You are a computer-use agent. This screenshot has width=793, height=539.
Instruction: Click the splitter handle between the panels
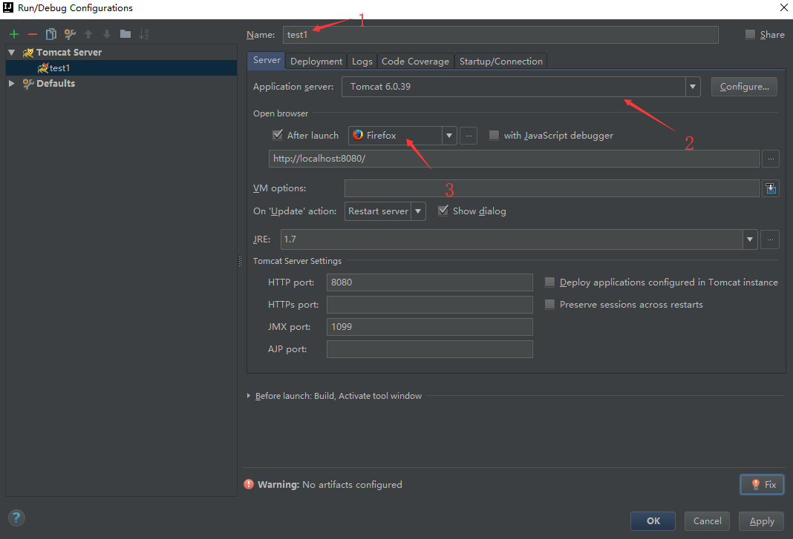(240, 261)
